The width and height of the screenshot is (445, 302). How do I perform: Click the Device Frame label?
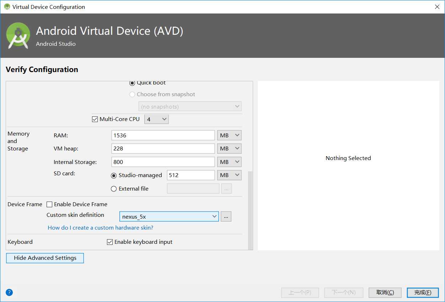(x=25, y=204)
